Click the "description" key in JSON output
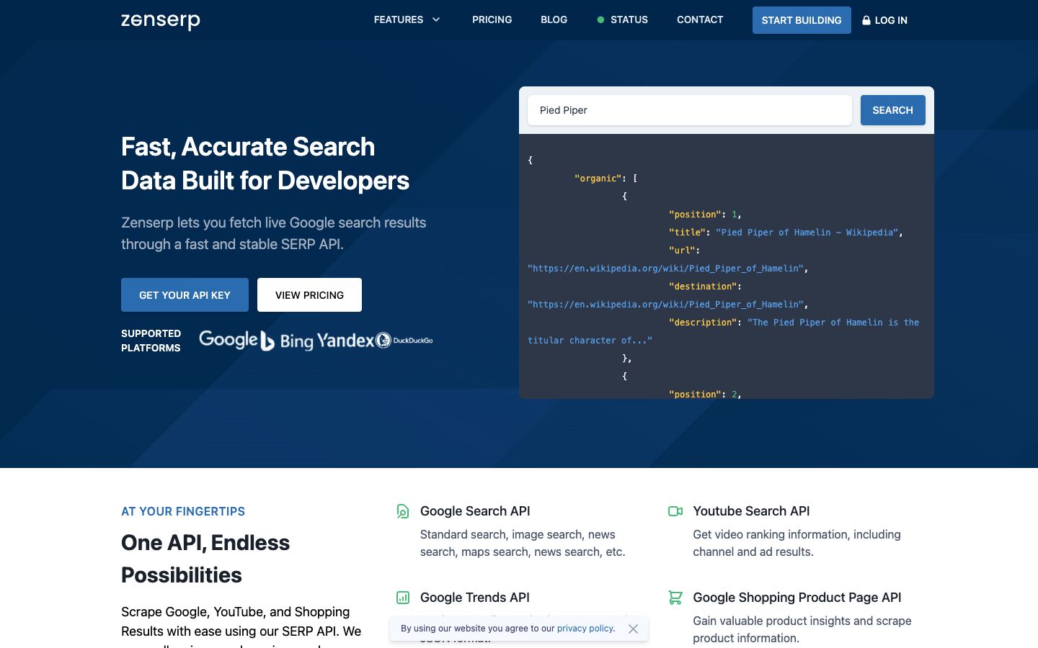This screenshot has width=1038, height=648. click(703, 323)
